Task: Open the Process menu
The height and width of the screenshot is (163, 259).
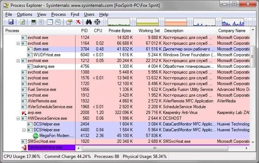Action: pos(59,14)
